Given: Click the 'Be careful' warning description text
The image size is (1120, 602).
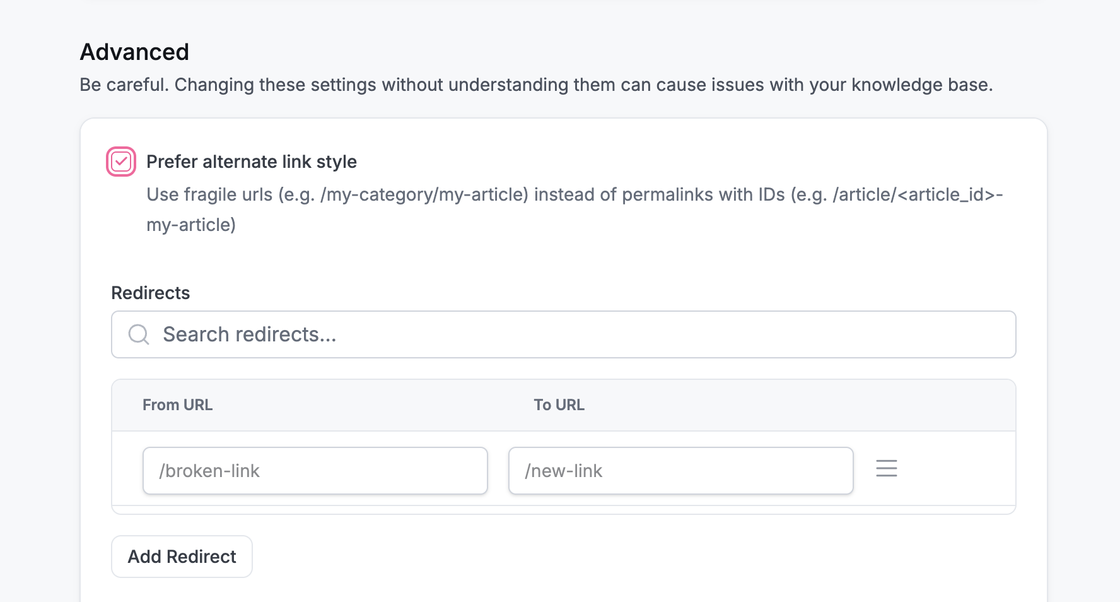Looking at the screenshot, I should (x=536, y=85).
